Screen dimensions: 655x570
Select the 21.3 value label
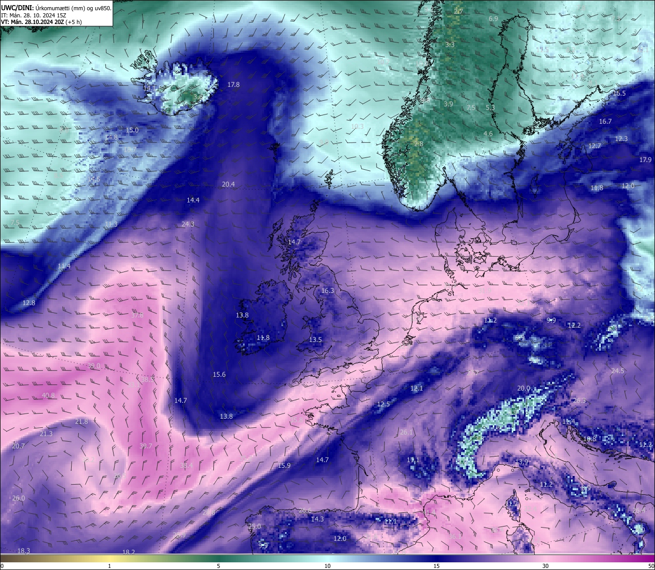[46, 434]
